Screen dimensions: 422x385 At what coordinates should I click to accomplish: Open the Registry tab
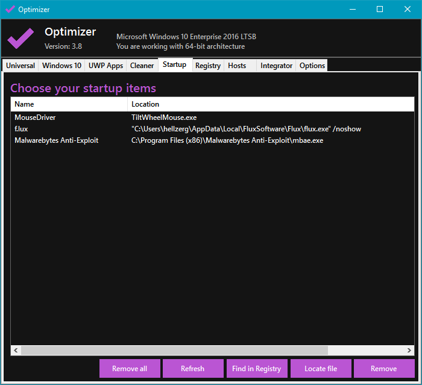tap(208, 66)
